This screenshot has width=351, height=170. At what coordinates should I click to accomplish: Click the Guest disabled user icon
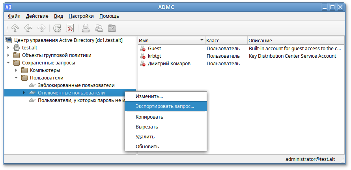143,49
